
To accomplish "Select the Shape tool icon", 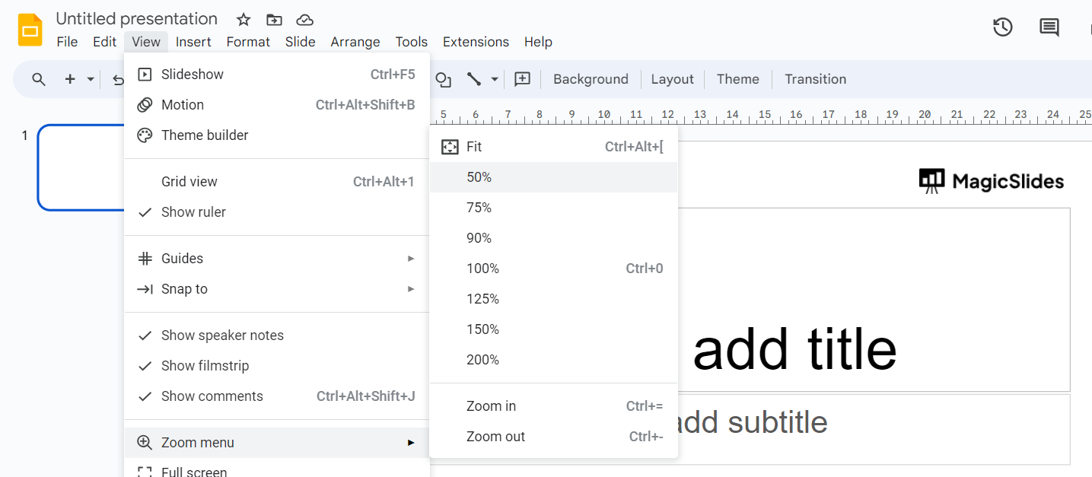I will coord(443,79).
